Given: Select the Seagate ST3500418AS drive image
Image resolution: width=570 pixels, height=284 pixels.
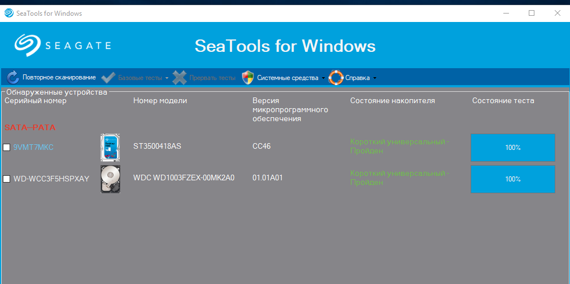Looking at the screenshot, I should click(110, 148).
